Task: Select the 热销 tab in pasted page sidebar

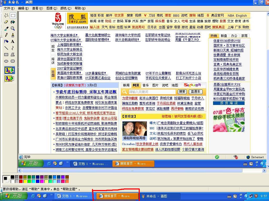Action: (x=214, y=36)
